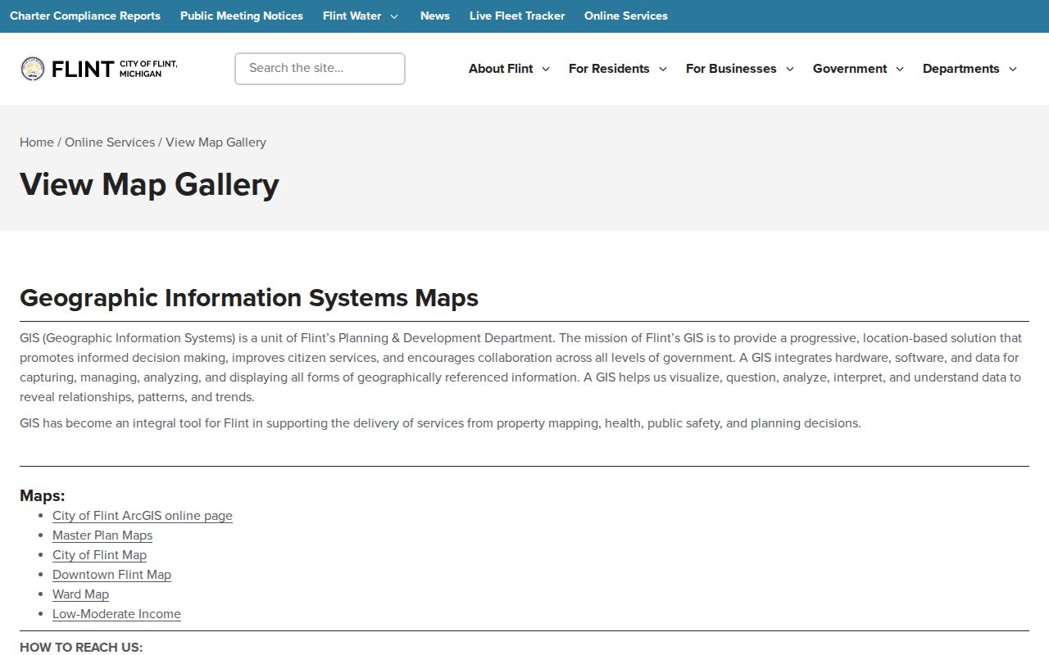Expand the For Residents menu chevron
The width and height of the screenshot is (1049, 655).
click(x=662, y=69)
